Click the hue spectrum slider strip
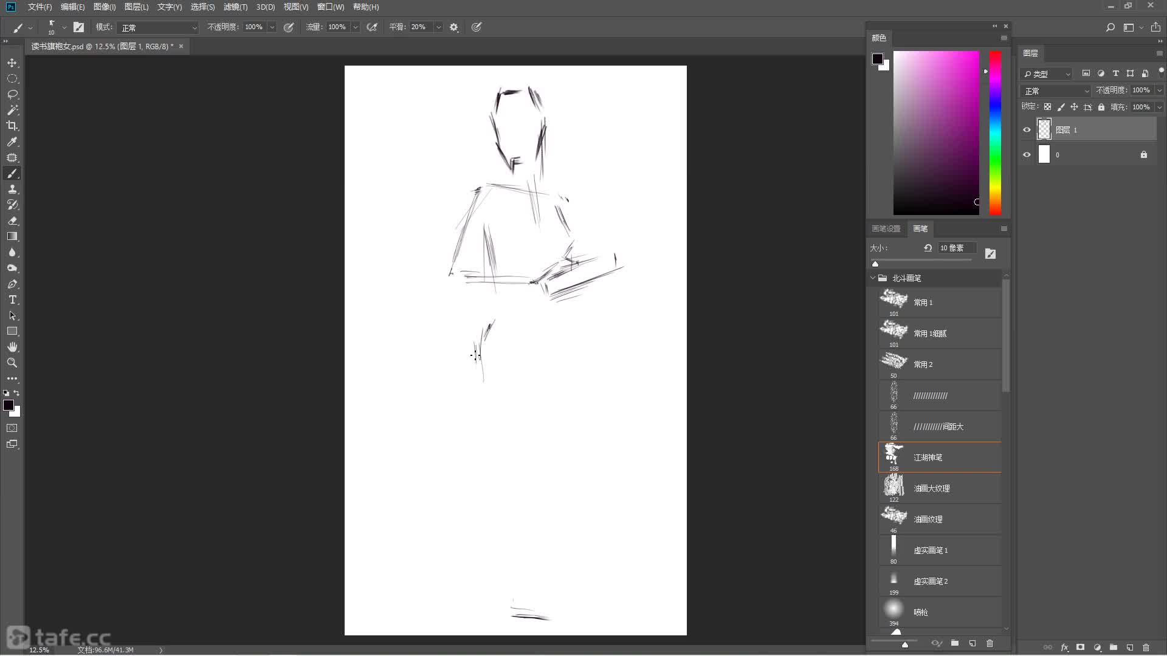This screenshot has height=656, width=1167. [x=995, y=133]
